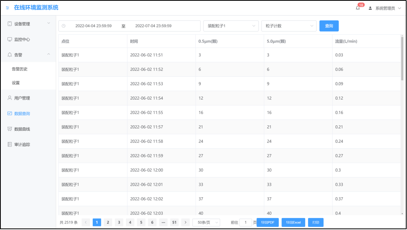This screenshot has width=407, height=230.
Task: Click the 监控中心 monitor icon
Action: tap(10, 39)
